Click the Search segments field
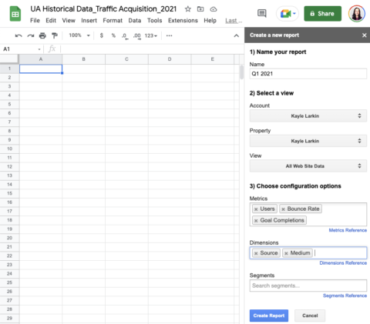 click(308, 286)
